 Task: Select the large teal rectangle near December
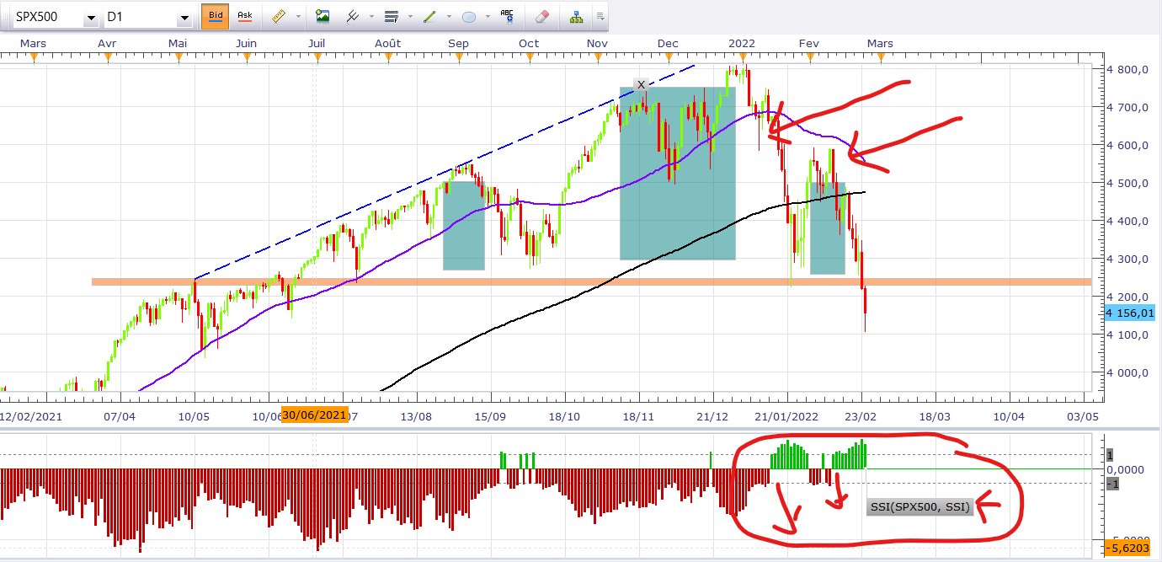[678, 173]
